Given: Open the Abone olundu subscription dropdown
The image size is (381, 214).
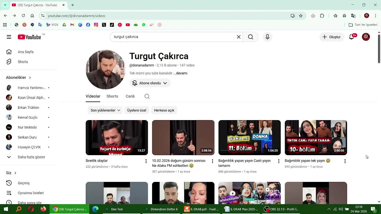Looking at the screenshot, I should pos(150,83).
